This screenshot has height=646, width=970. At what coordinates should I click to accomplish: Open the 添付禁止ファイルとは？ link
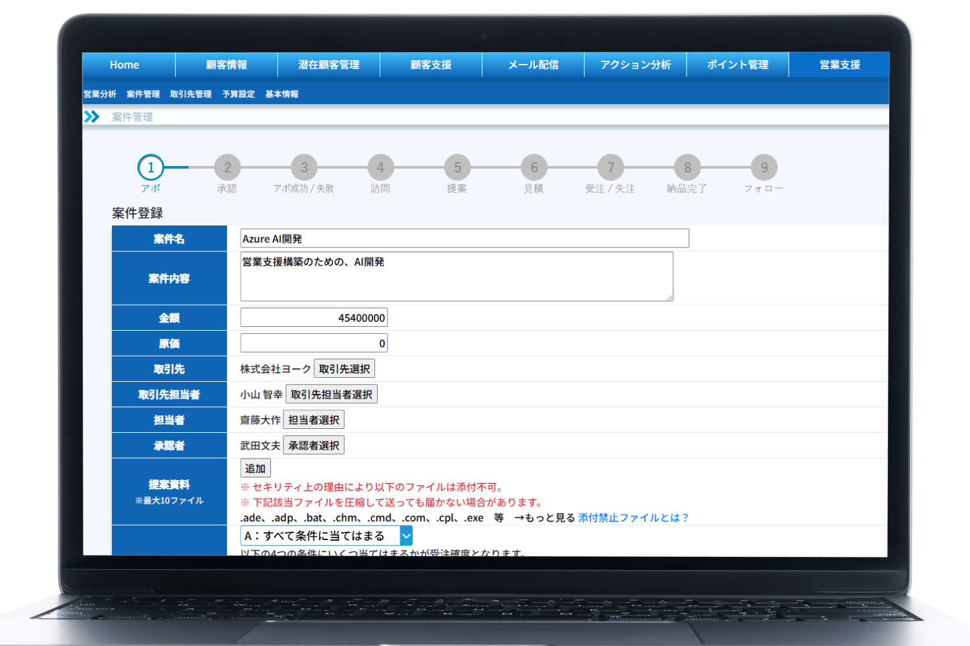coord(633,517)
